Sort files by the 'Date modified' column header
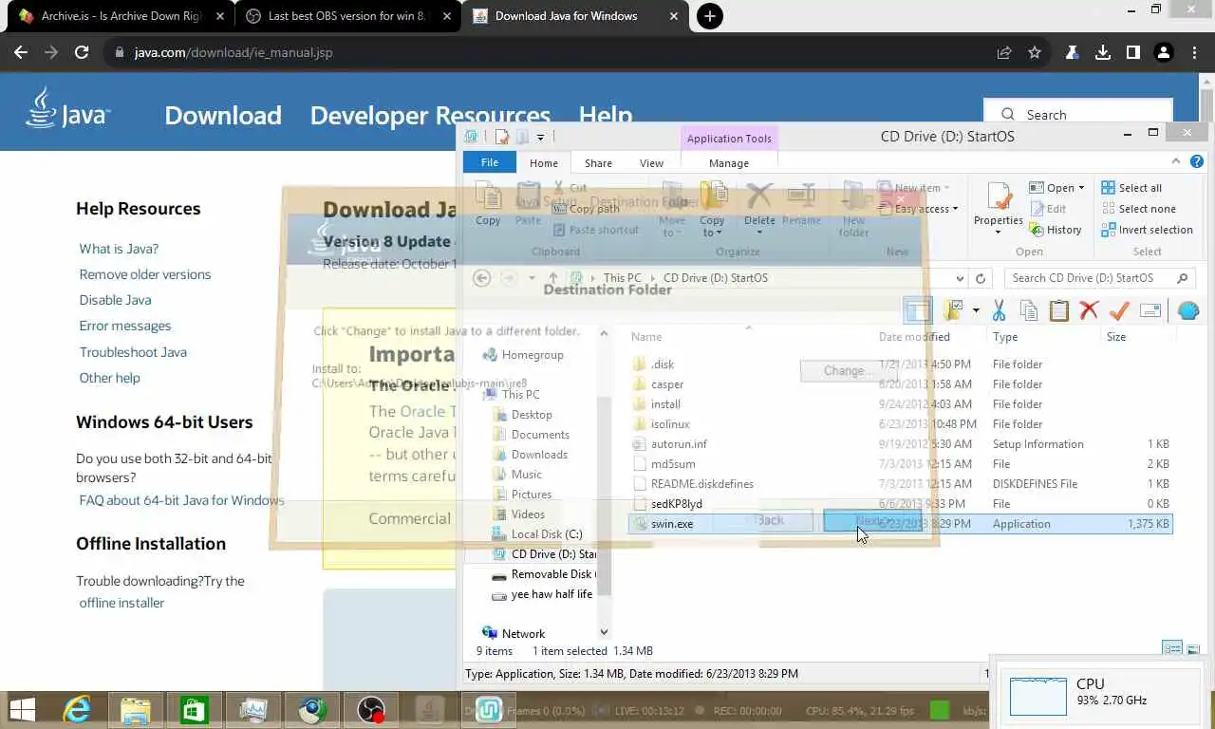This screenshot has height=729, width=1215. (914, 337)
